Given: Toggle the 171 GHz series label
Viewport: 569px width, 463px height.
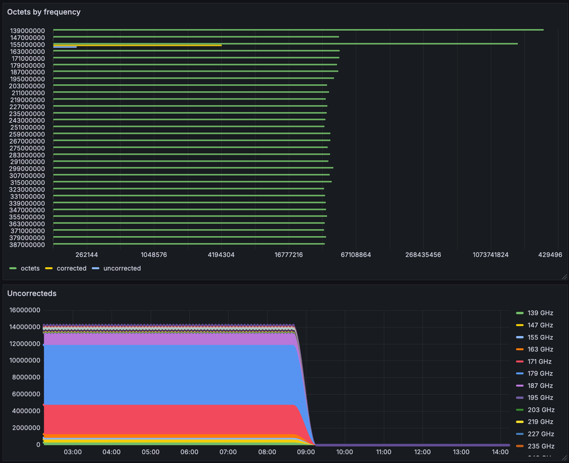Looking at the screenshot, I should point(539,362).
